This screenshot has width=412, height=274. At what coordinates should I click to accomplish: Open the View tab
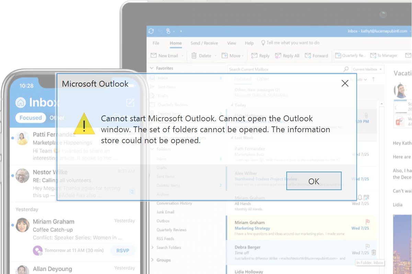tap(232, 43)
